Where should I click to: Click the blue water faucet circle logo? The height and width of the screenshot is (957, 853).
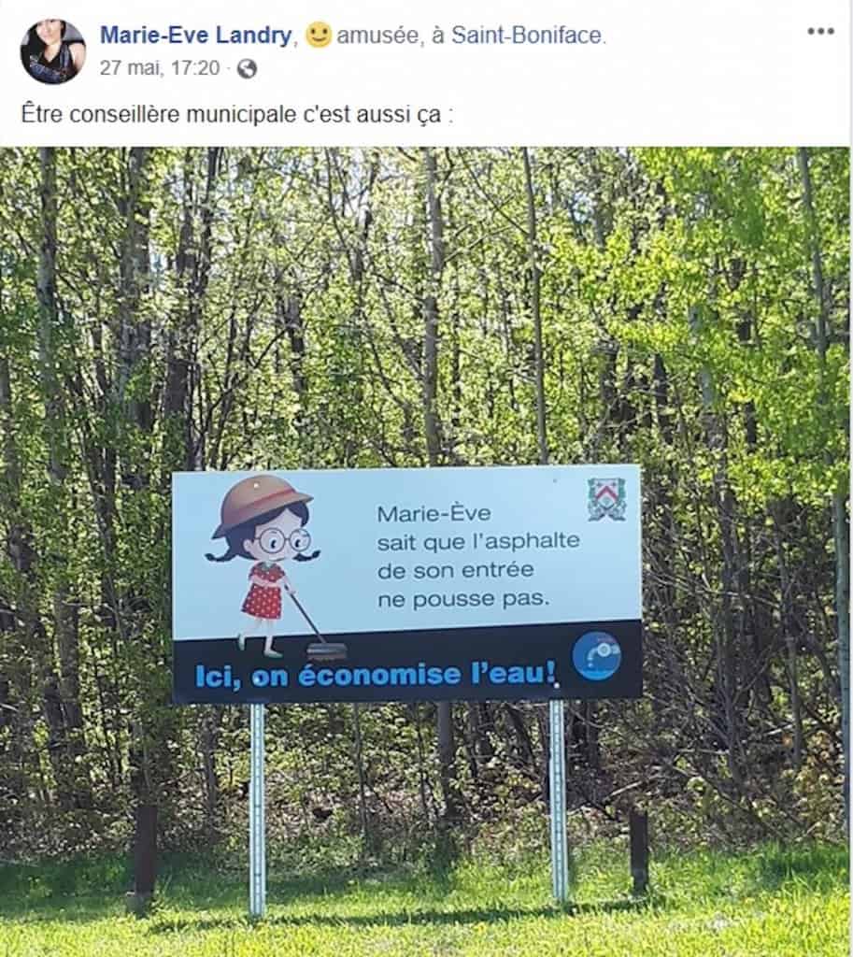click(596, 656)
